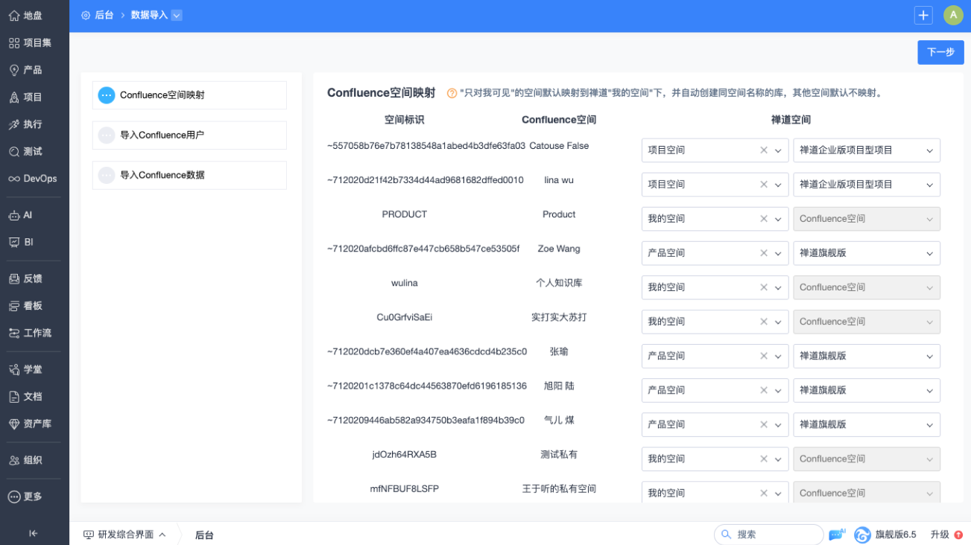This screenshot has width=971, height=545.
Task: Expand the 数据导入 breadcrumb dropdown
Action: click(x=177, y=15)
